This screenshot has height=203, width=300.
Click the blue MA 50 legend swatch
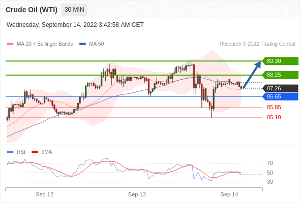pos(82,44)
